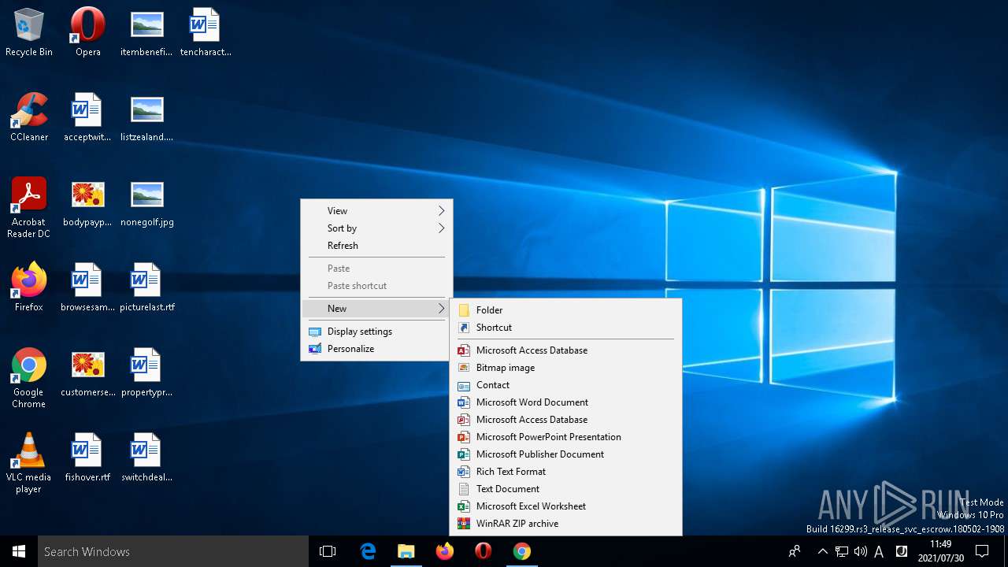Create a new Microsoft PowerPoint Presentation

pos(565,436)
